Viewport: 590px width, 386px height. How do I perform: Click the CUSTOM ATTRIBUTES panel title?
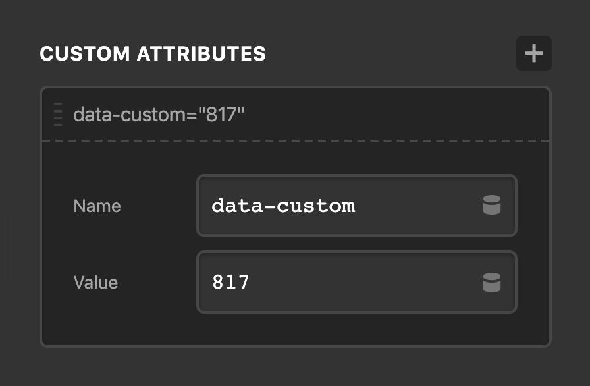pos(153,54)
